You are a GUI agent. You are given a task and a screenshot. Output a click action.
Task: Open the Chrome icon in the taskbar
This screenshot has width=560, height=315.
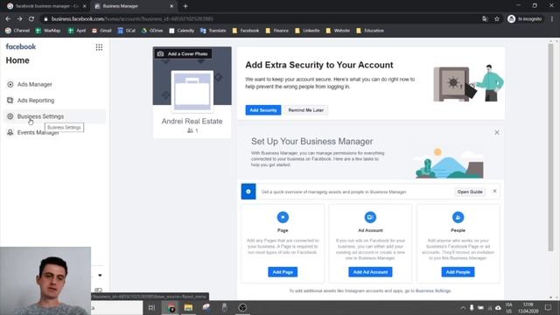coord(171,307)
